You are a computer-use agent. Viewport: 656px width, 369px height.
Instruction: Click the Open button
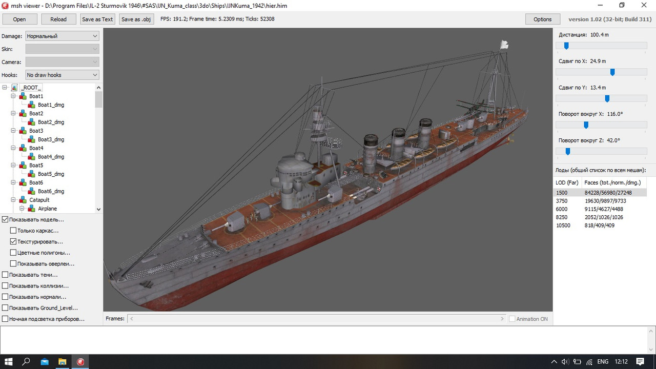pyautogui.click(x=19, y=19)
